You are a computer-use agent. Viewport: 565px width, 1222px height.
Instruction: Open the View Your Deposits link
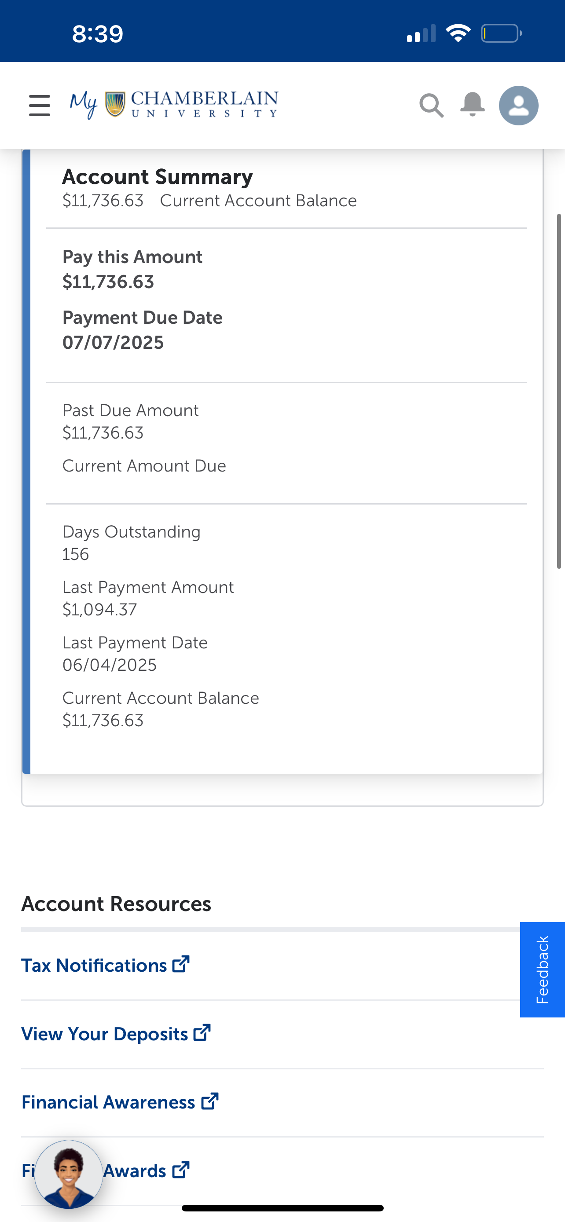tap(105, 1034)
